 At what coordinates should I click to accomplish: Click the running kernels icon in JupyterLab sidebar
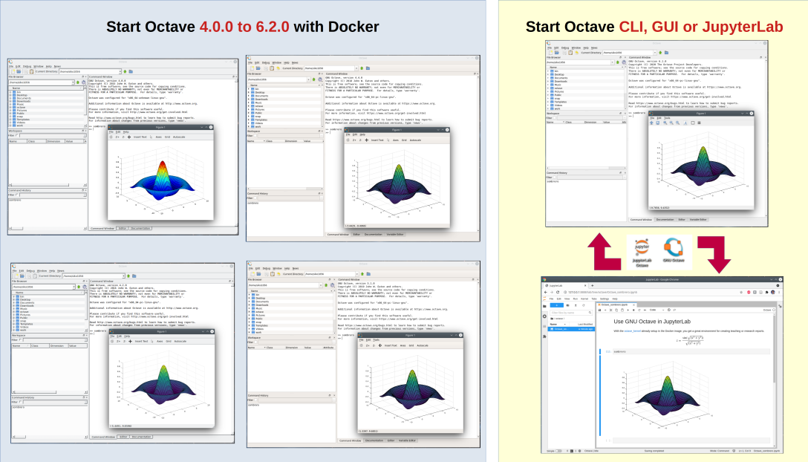544,316
